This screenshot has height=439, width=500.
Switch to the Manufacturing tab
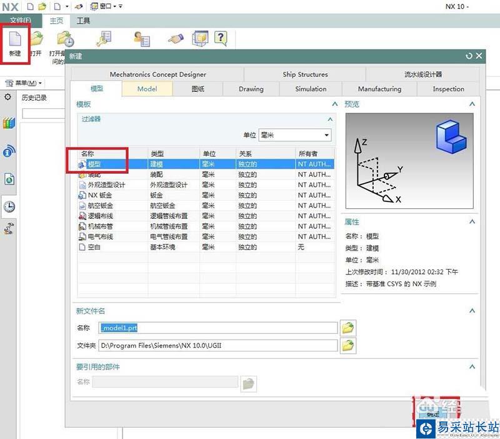379,89
